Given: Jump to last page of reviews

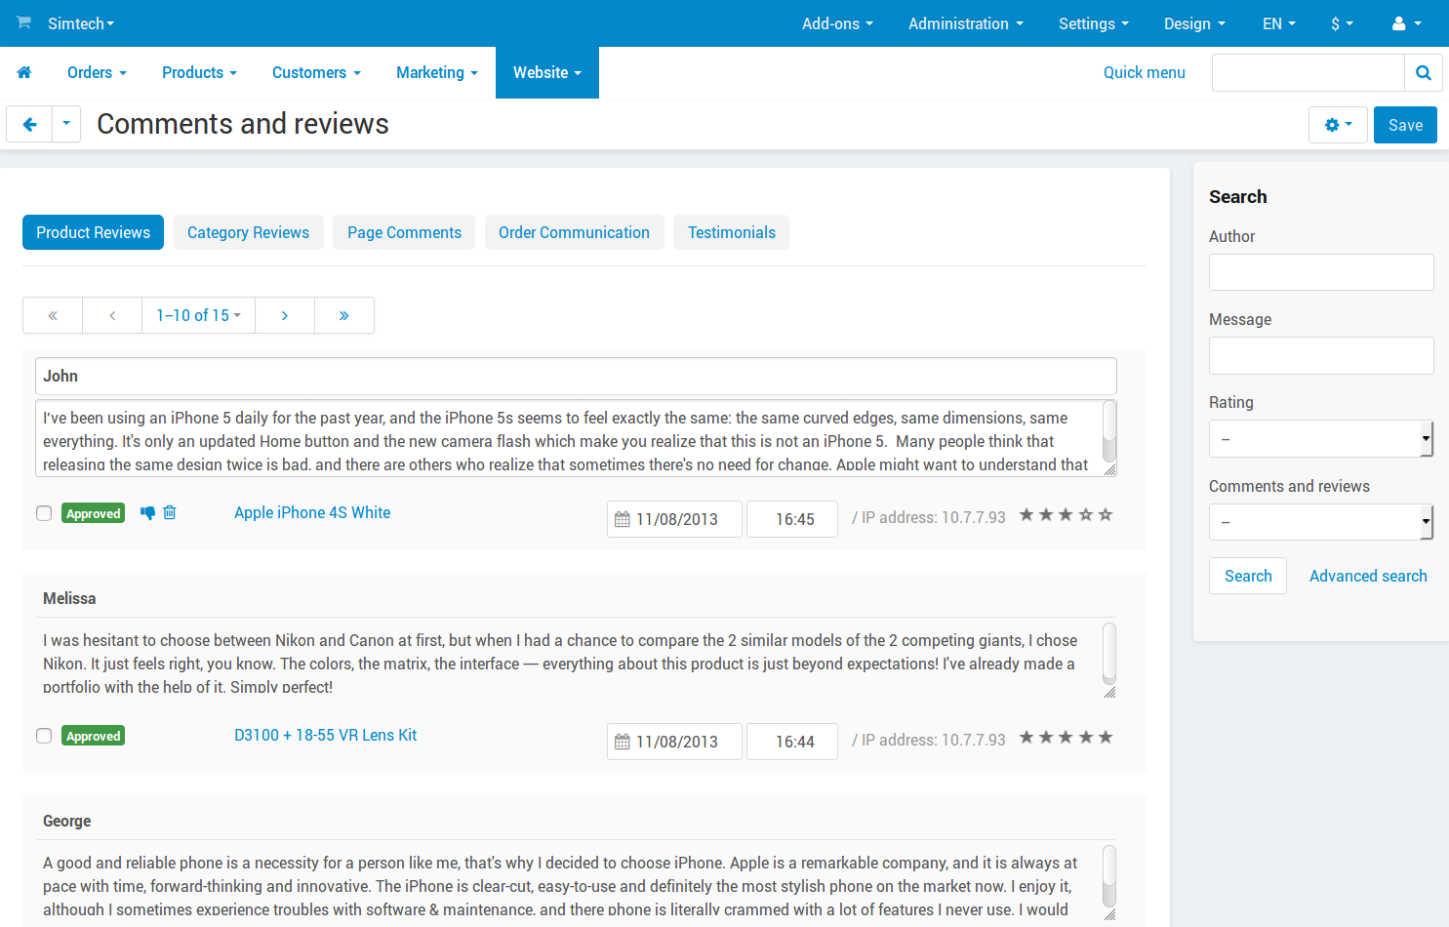Looking at the screenshot, I should click(344, 315).
